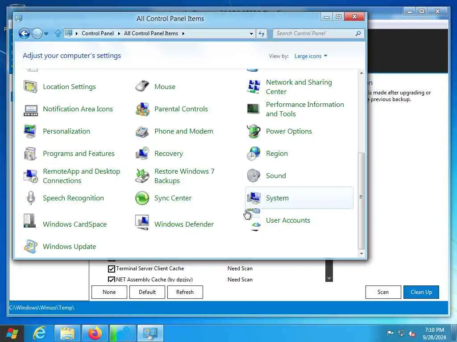Click the Action Center flag tray icon
This screenshot has height=342, width=457.
tap(390, 333)
